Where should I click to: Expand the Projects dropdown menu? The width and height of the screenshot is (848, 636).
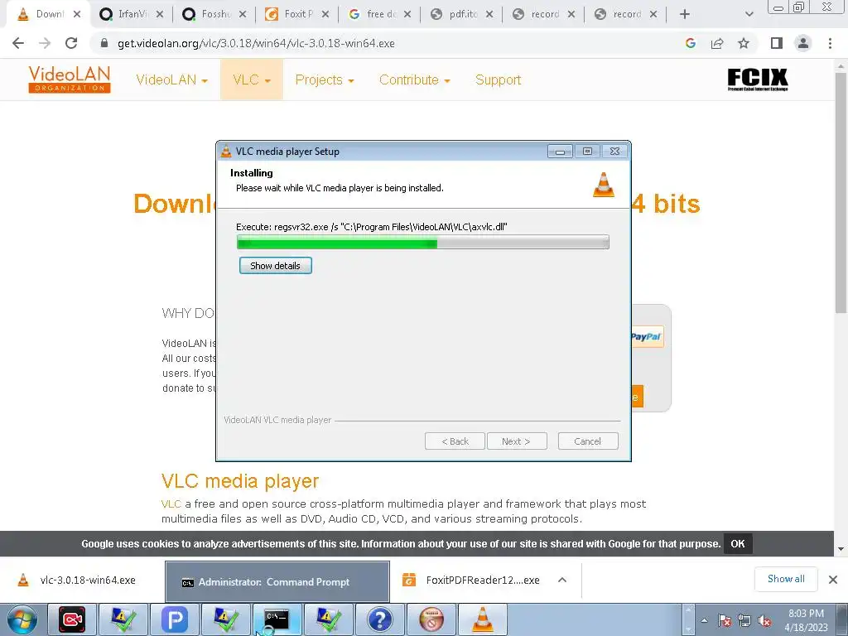(325, 80)
